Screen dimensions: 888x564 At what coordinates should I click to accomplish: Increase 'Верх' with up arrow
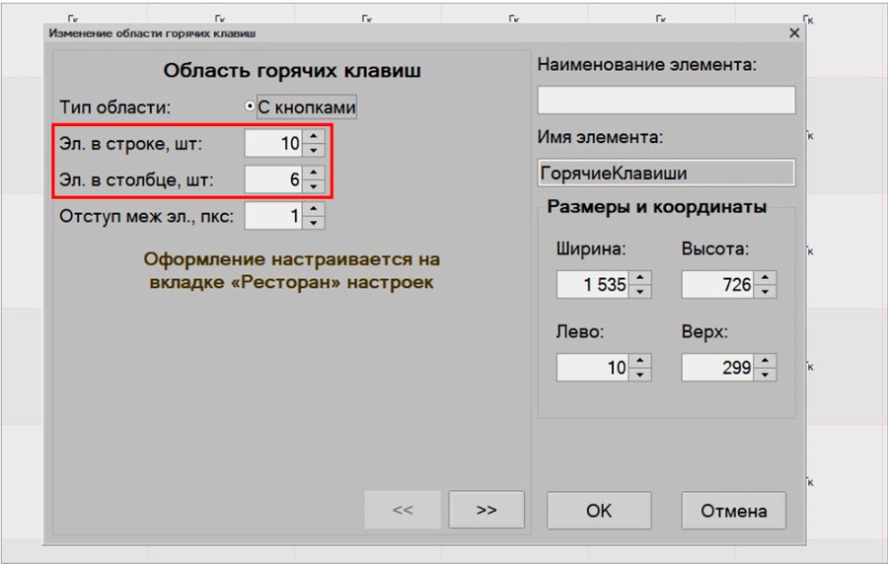coord(765,360)
